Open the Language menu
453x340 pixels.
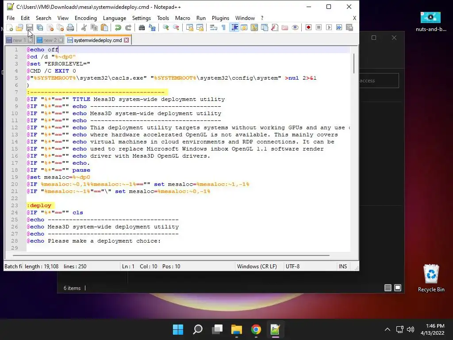coord(115,18)
